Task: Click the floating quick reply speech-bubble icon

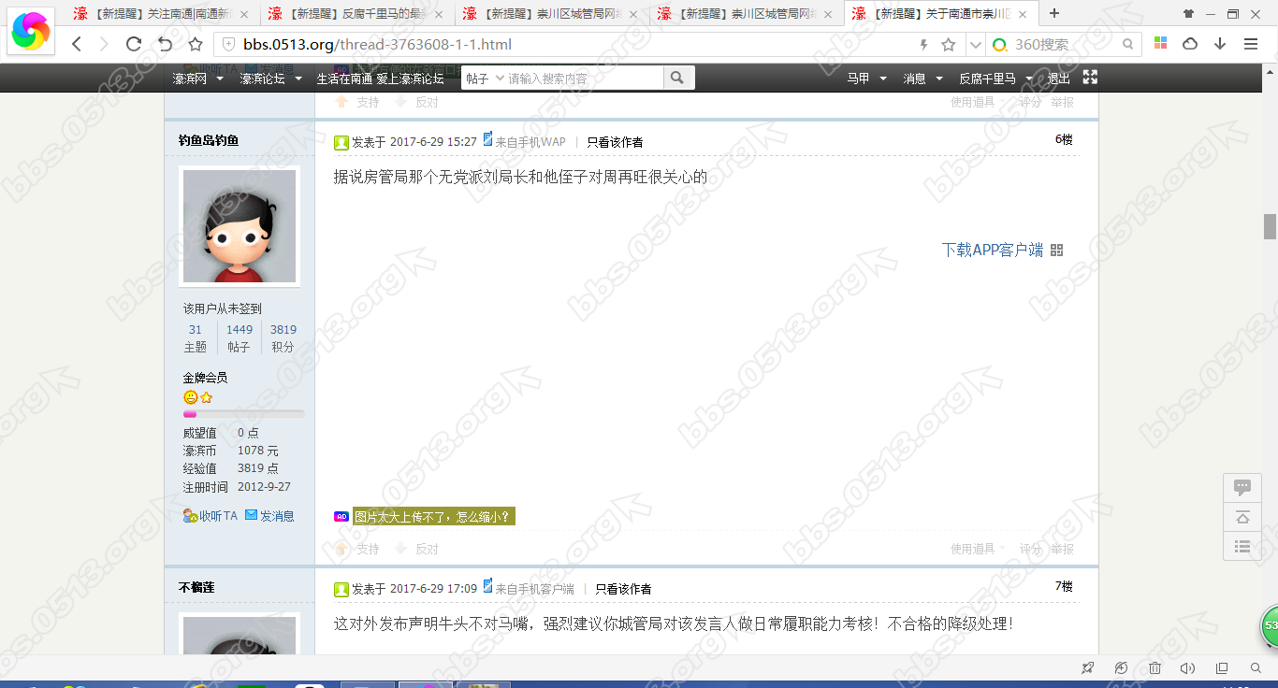Action: (1242, 487)
